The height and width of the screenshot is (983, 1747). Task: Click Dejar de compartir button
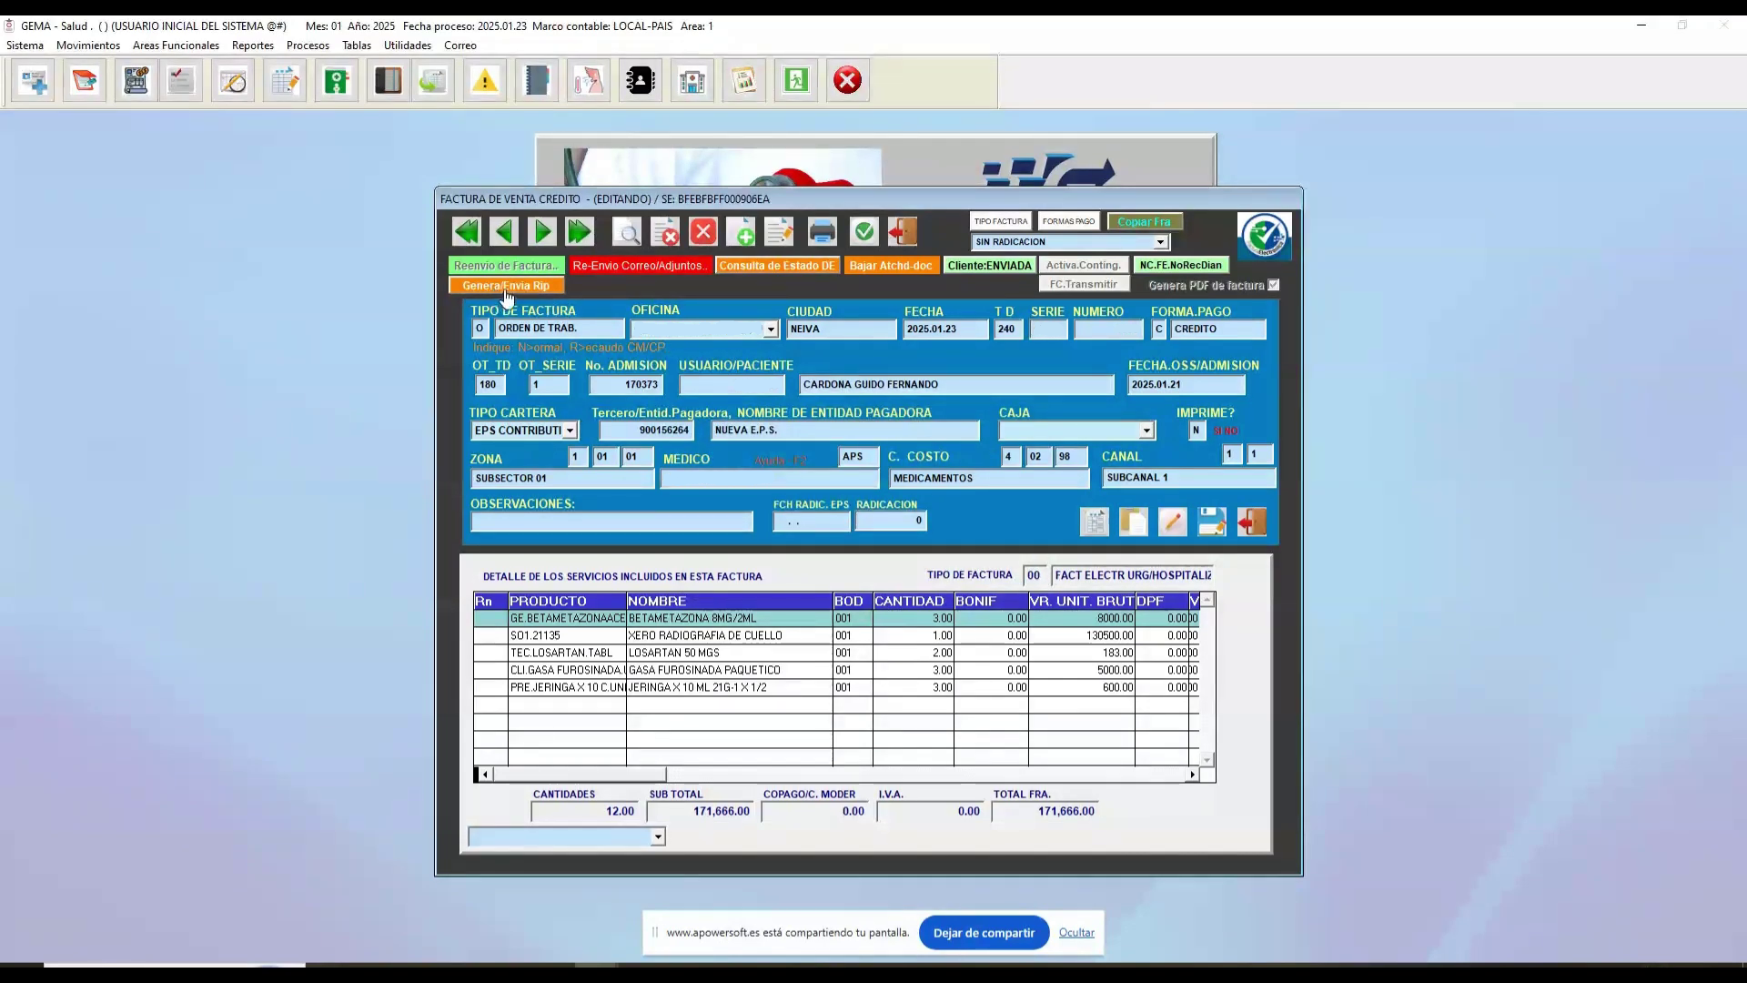click(x=984, y=933)
